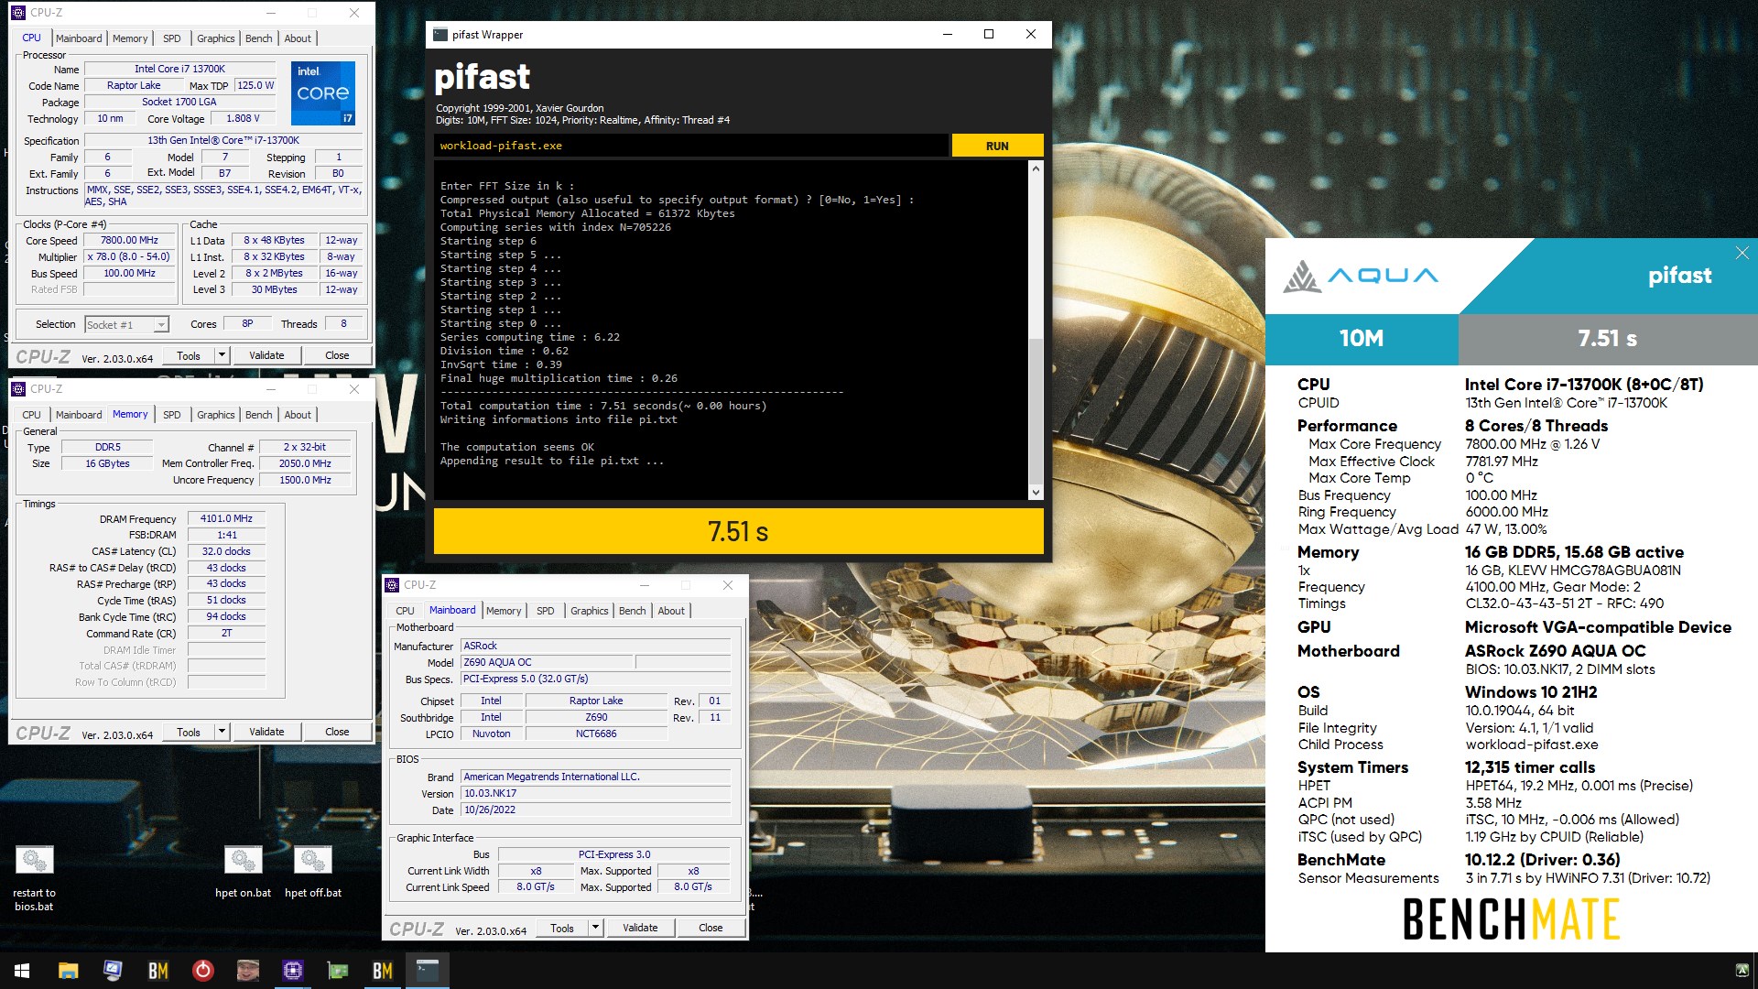The height and width of the screenshot is (989, 1758).
Task: Click the green graphics card taskbar icon
Action: coord(337,971)
